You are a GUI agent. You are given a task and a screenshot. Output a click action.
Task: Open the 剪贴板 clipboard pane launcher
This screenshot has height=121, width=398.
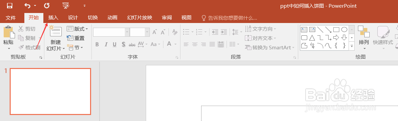click(41, 58)
